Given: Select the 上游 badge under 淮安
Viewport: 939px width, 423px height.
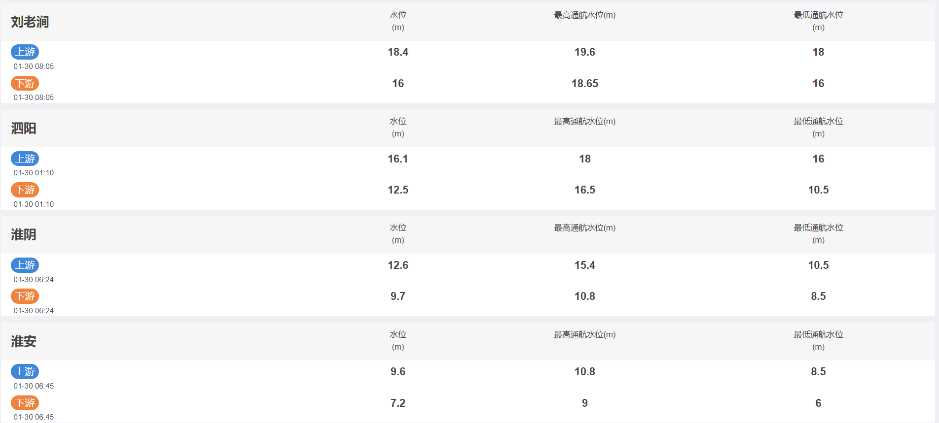Looking at the screenshot, I should tap(25, 371).
